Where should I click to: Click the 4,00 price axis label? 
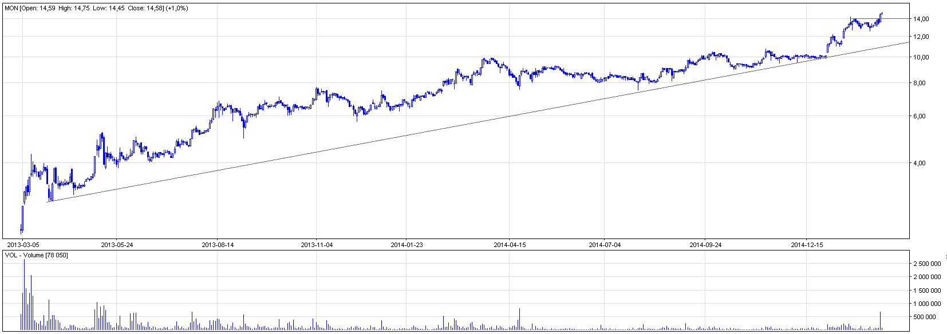tap(920, 163)
